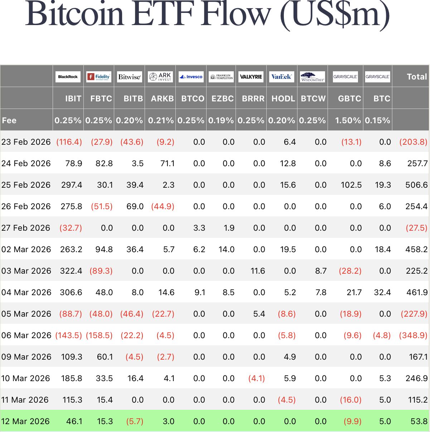Click the ARK Invest logo

pos(160,77)
